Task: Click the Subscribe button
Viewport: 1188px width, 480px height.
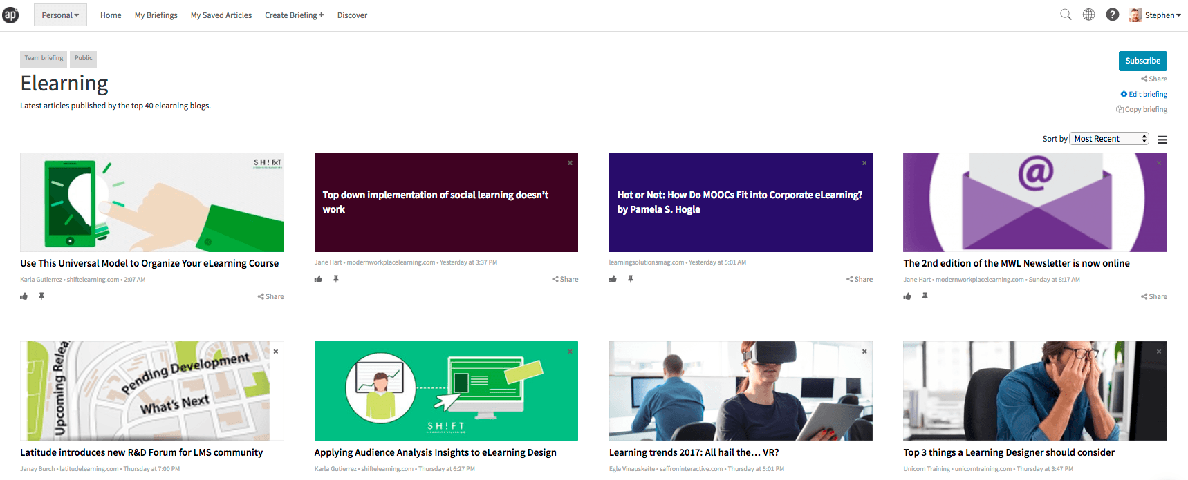Action: (x=1142, y=61)
